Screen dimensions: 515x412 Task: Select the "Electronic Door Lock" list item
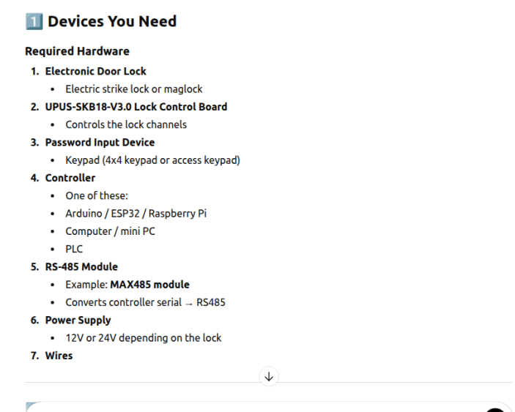95,71
